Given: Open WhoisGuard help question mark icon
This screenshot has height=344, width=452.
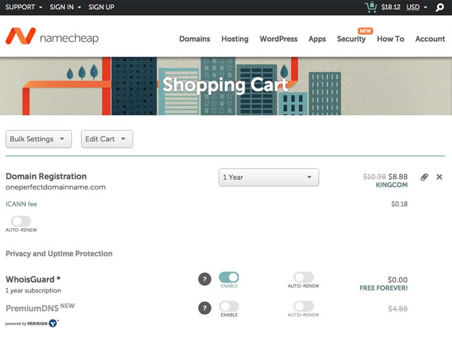Looking at the screenshot, I should pos(205,279).
